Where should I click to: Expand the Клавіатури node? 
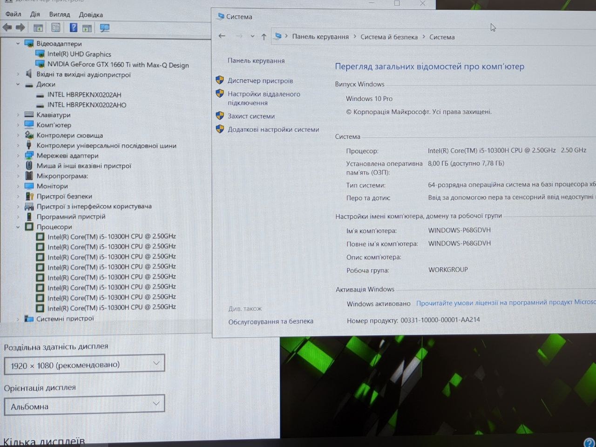tap(18, 115)
